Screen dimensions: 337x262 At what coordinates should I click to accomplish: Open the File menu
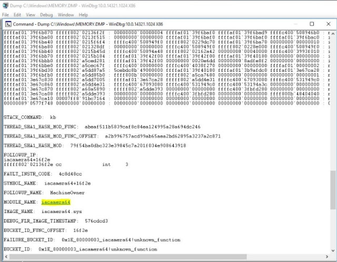(x=5, y=14)
